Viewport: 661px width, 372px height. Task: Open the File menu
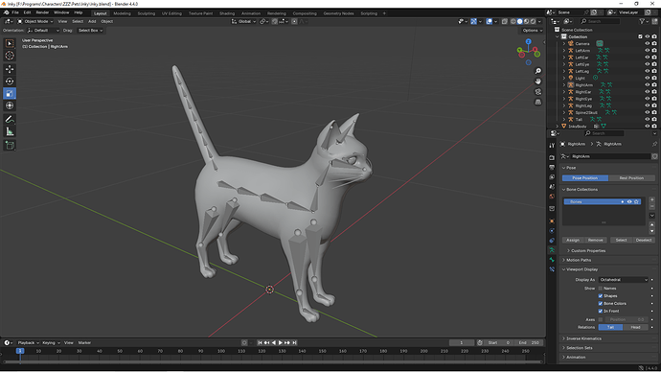[15, 12]
